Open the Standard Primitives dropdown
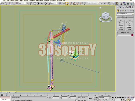 point(125,14)
